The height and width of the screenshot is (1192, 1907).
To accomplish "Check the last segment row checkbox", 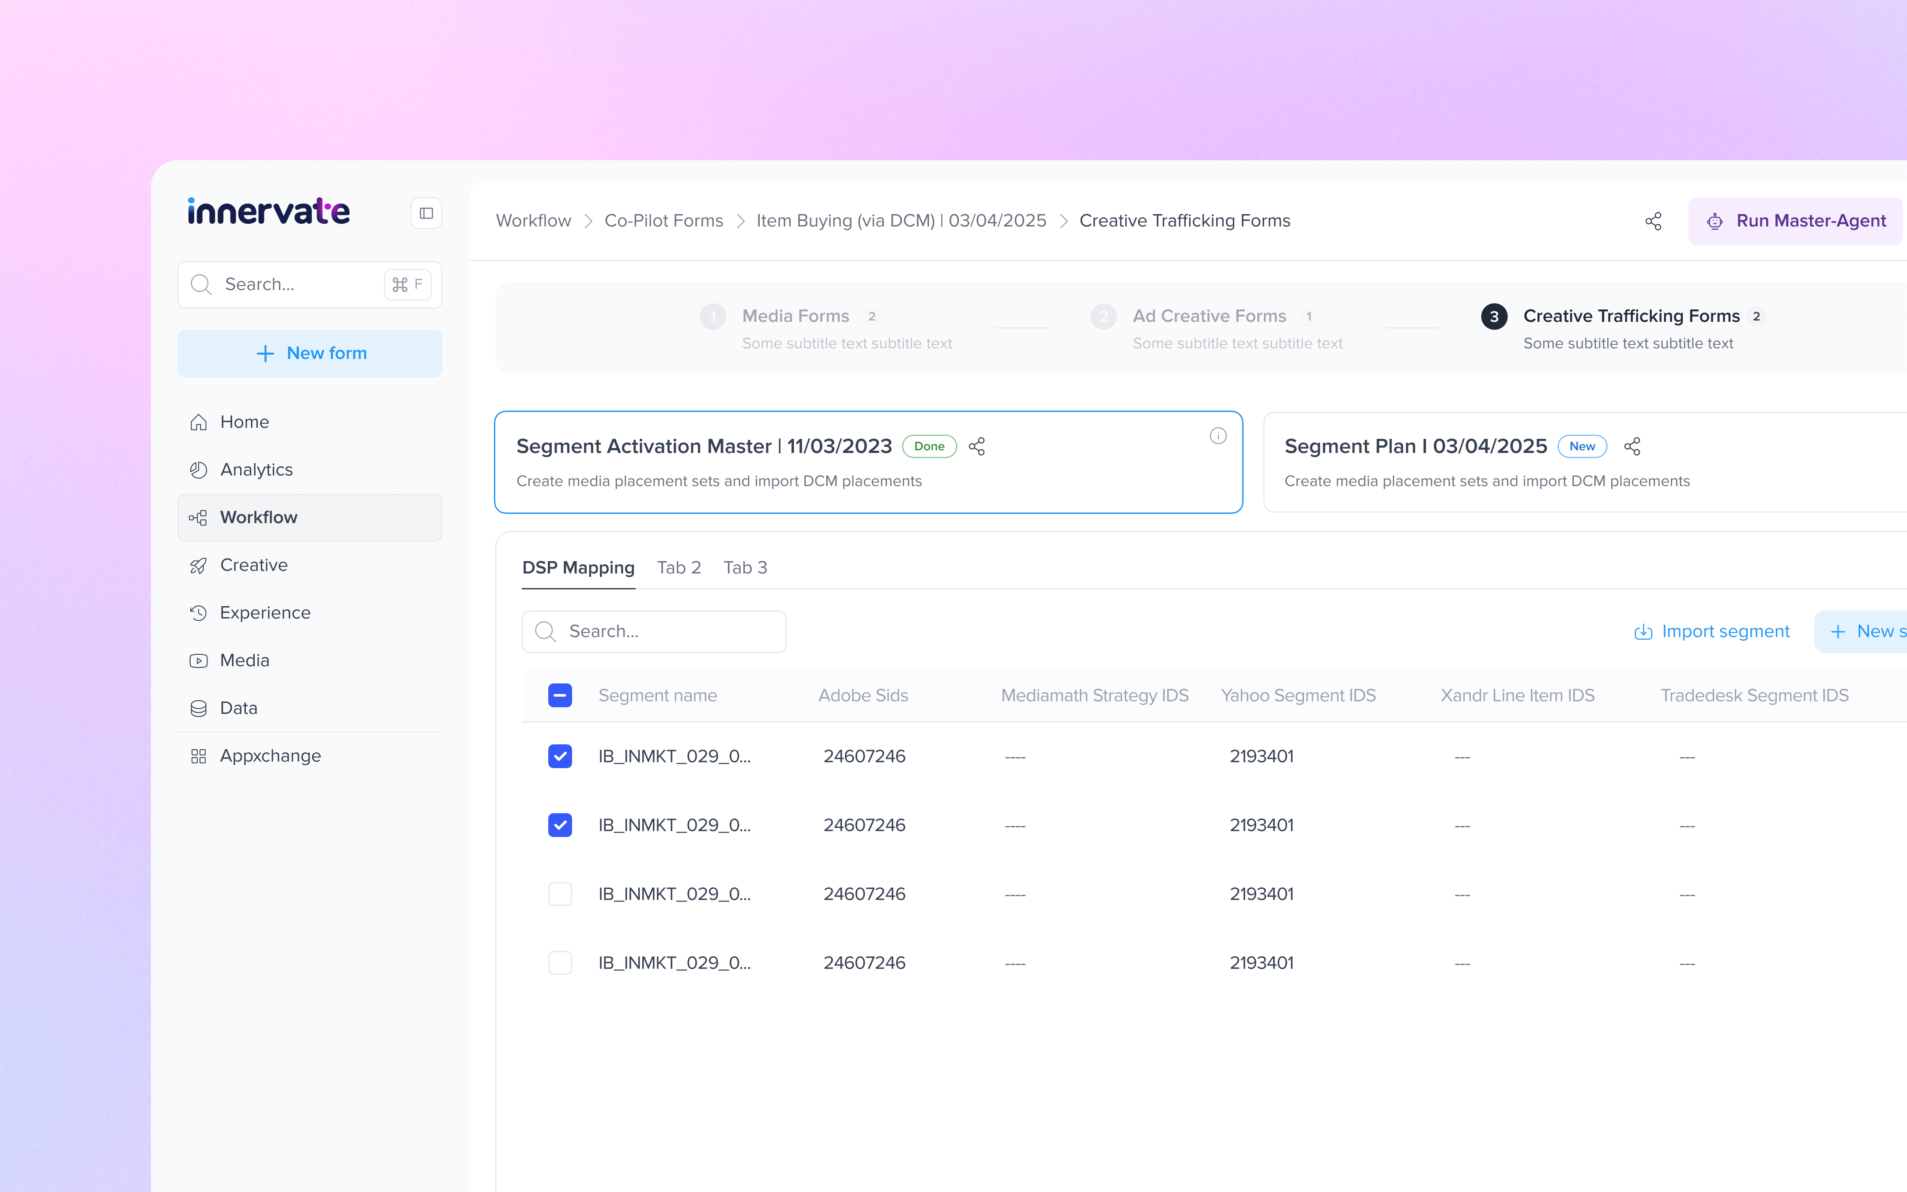I will click(559, 962).
